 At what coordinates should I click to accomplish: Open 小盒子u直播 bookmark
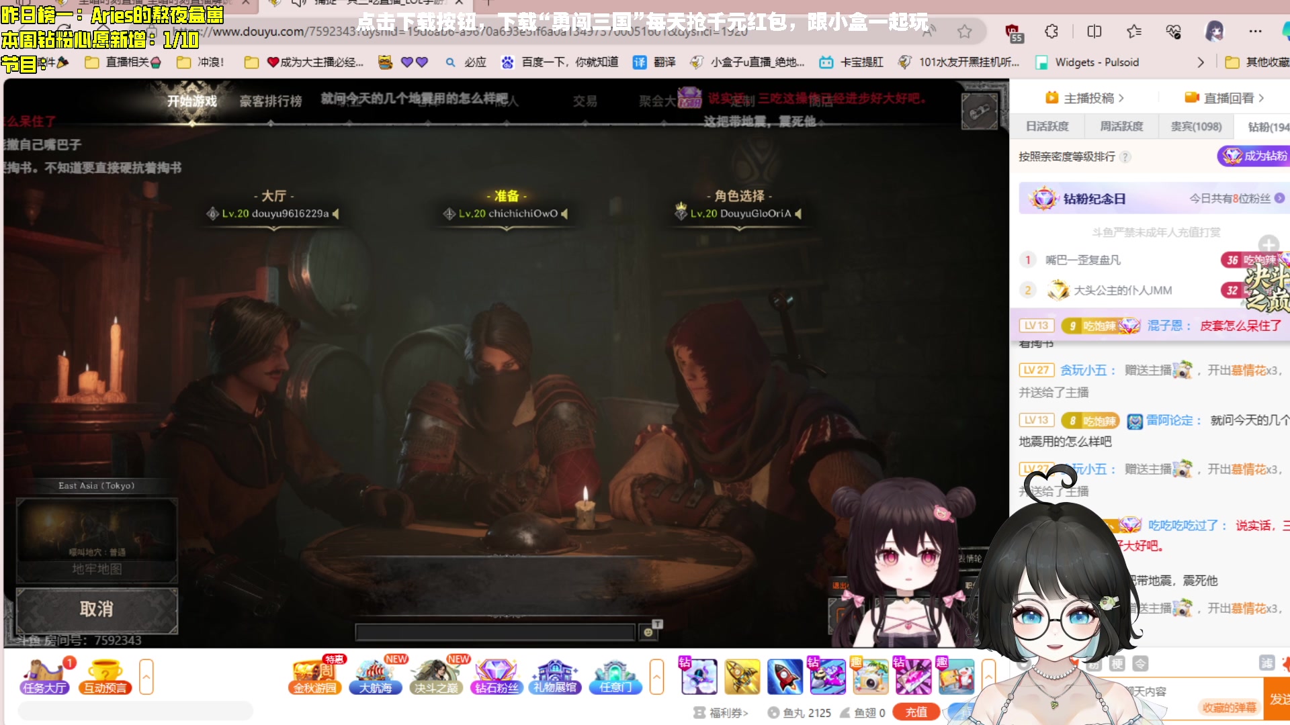(747, 62)
